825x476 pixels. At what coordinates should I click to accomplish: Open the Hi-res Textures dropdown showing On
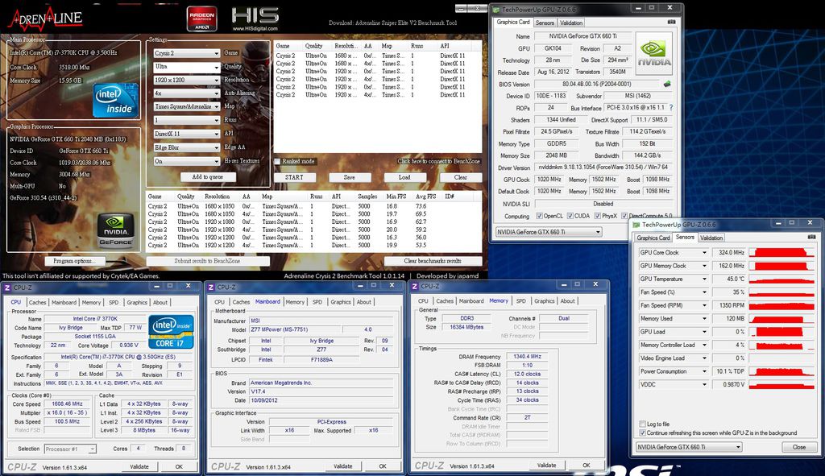(186, 161)
